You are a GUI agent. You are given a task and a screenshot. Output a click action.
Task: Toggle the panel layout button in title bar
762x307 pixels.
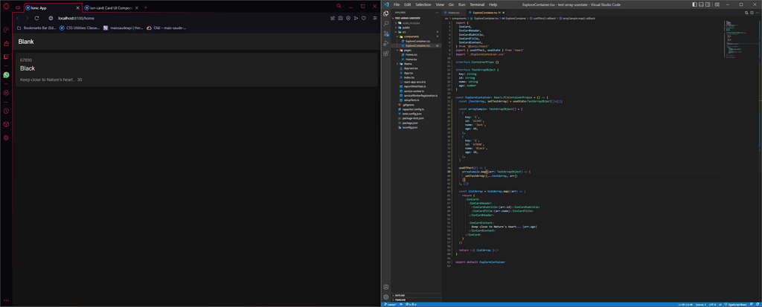click(702, 4)
